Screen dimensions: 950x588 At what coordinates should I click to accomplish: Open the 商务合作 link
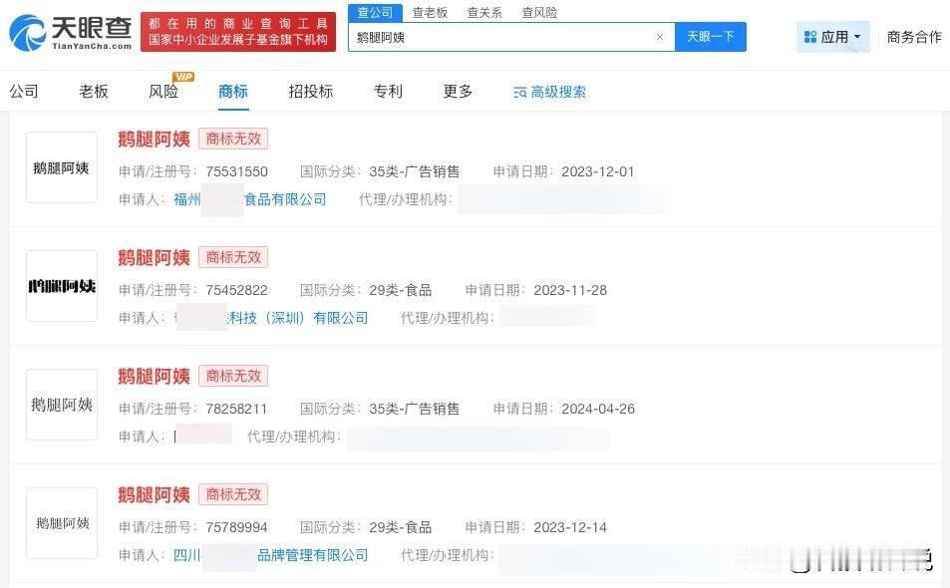tap(914, 37)
